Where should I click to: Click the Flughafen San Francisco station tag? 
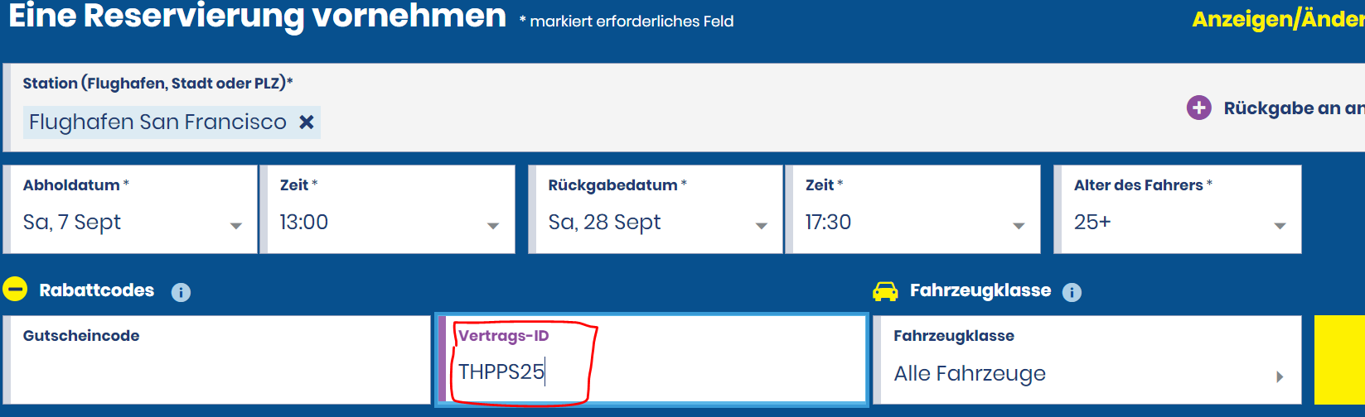click(157, 122)
